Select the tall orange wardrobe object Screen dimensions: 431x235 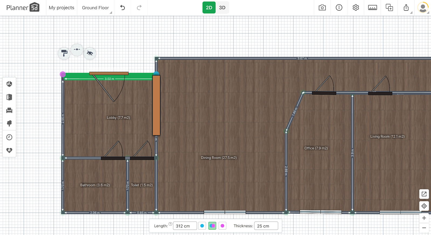156,105
